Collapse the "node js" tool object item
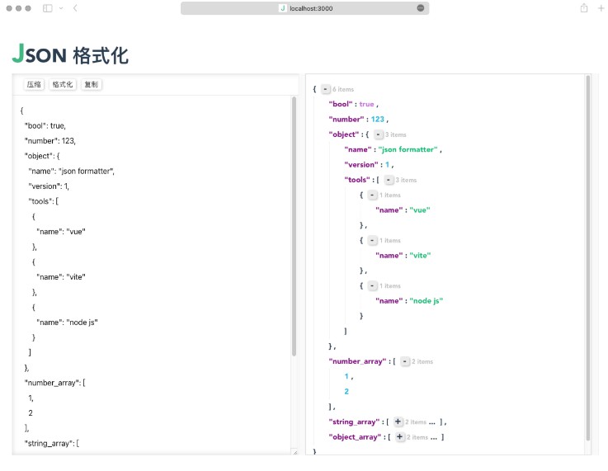The width and height of the screenshot is (608, 471). tap(372, 286)
